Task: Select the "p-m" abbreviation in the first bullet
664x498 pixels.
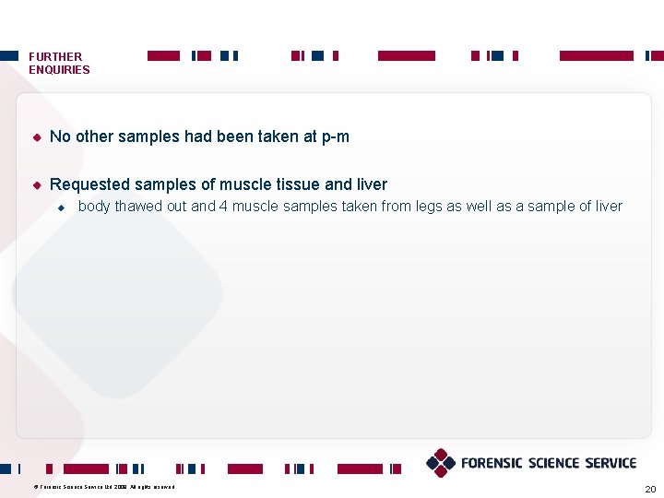Action: pos(336,137)
